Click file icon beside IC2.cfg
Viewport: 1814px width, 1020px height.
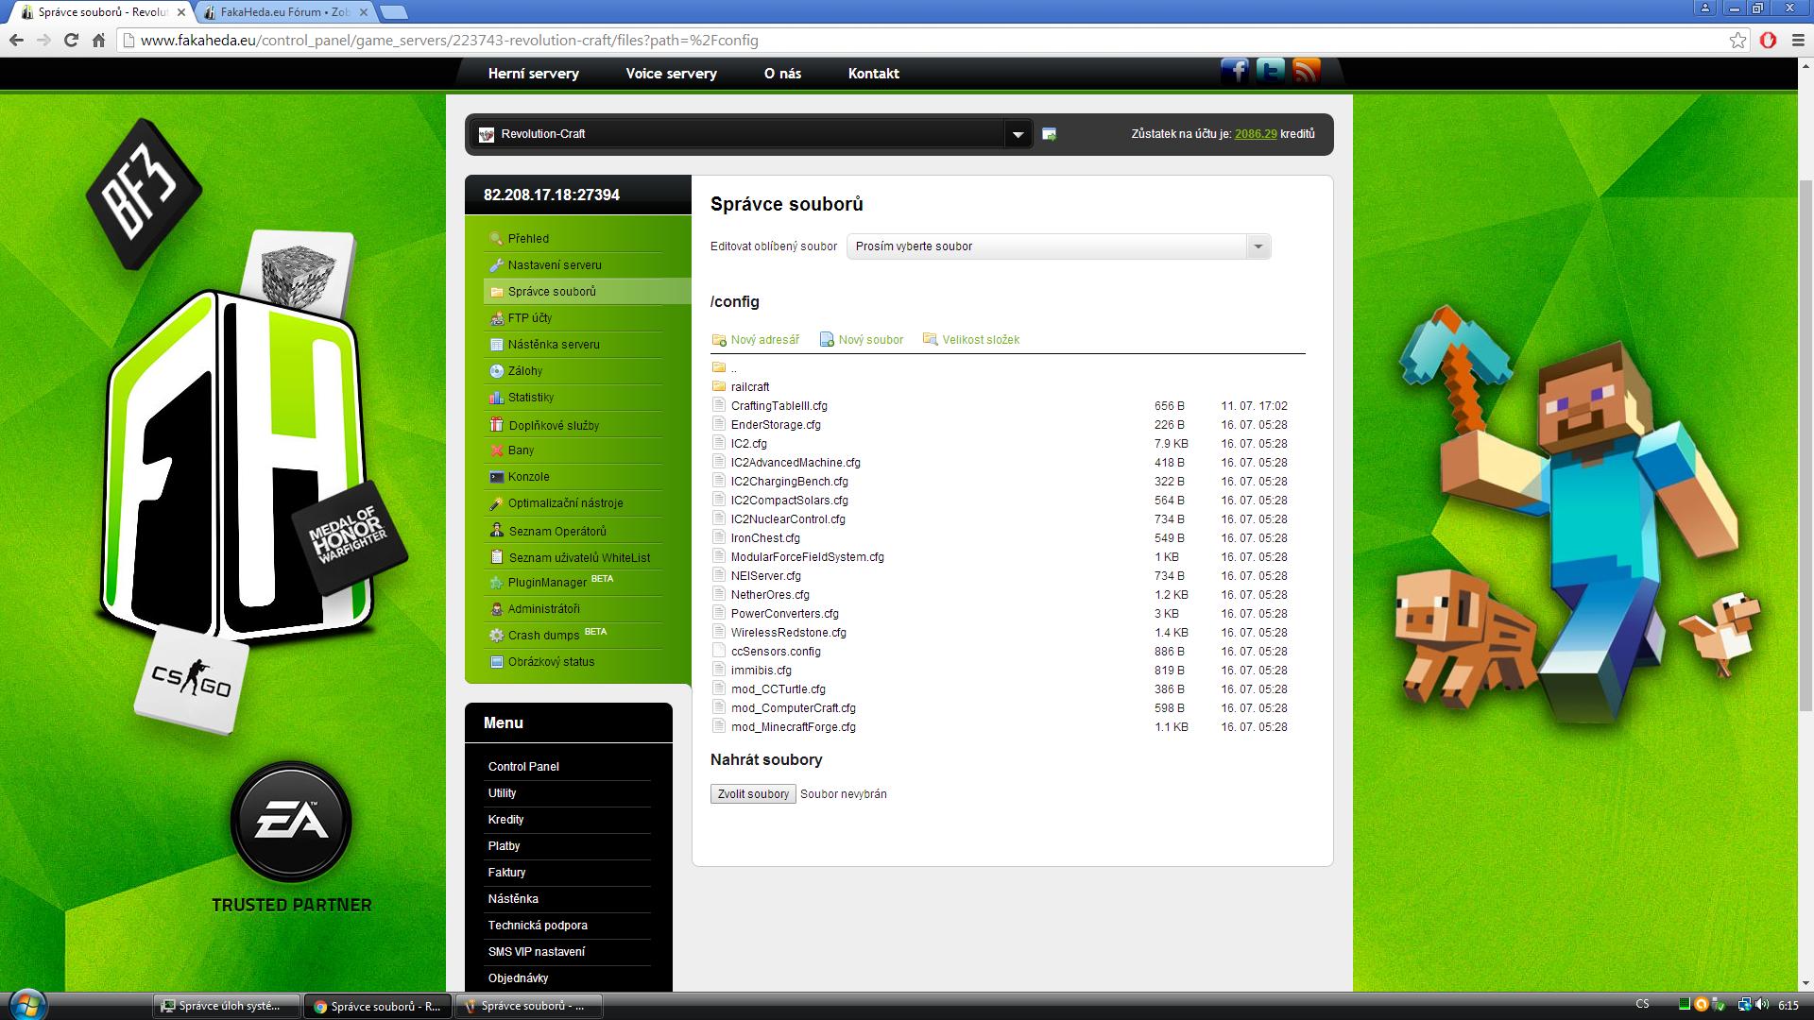click(719, 443)
